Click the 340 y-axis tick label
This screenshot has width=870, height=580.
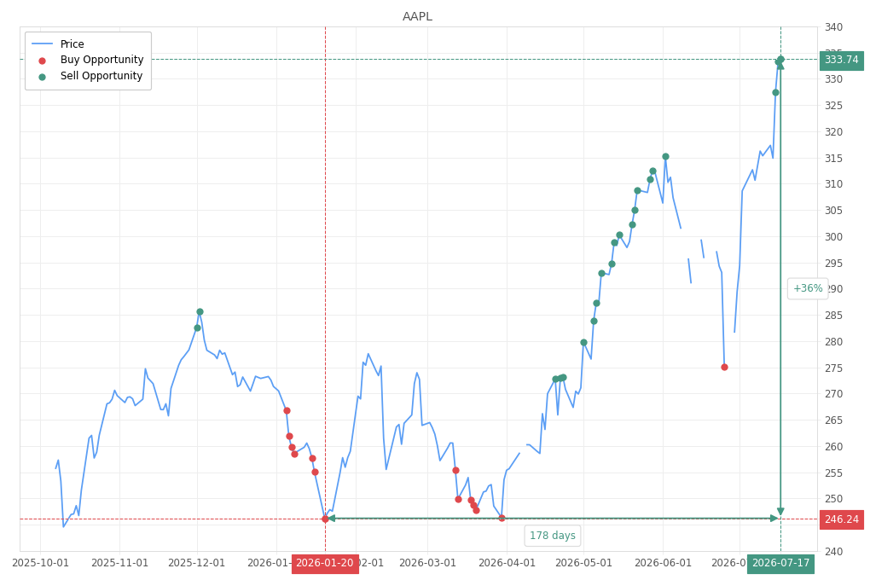tap(833, 27)
